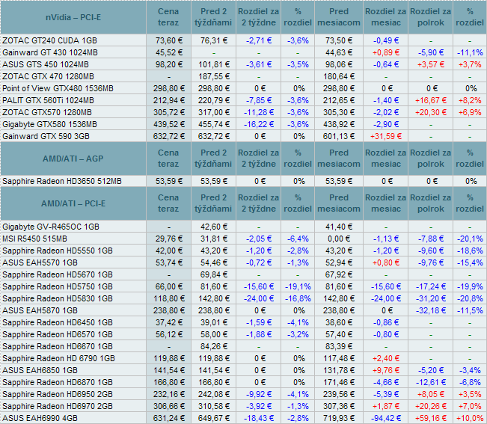Viewport: 487px width, 424px height.
Task: Select the 232,16 € current price
Action: [169, 395]
